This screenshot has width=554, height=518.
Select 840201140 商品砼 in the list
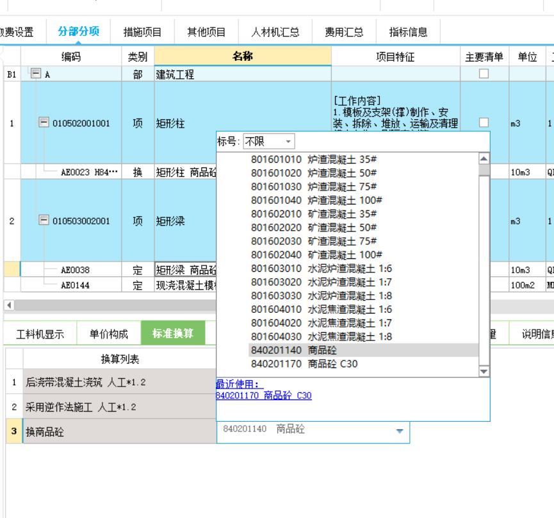tap(363, 350)
